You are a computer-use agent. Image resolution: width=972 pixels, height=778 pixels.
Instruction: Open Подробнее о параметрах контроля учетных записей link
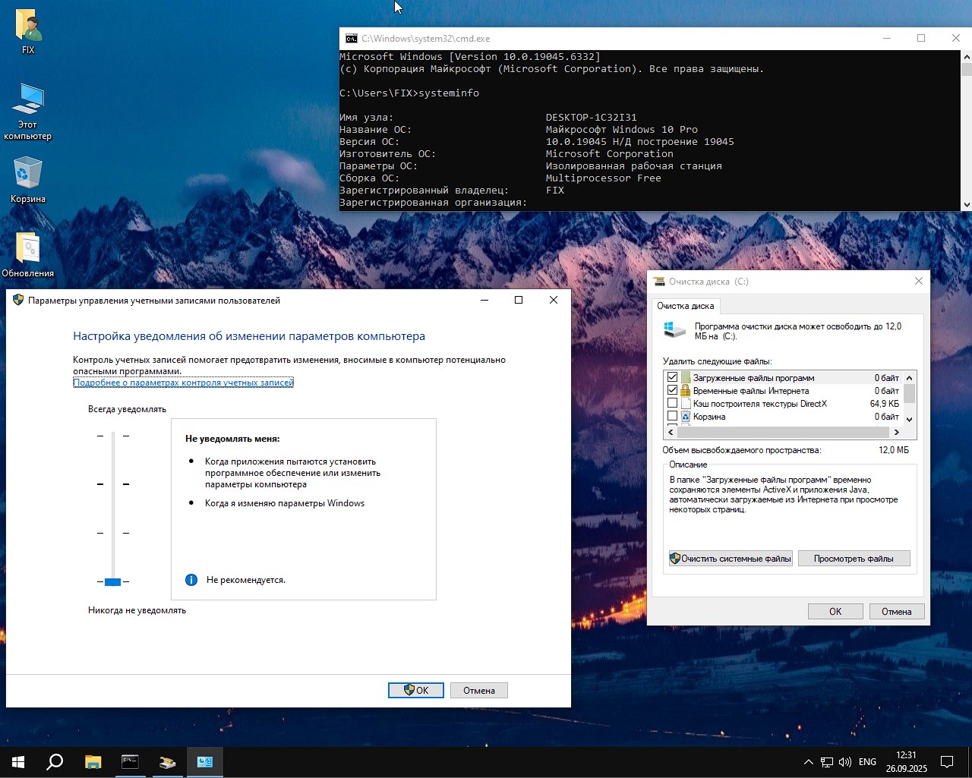[183, 383]
